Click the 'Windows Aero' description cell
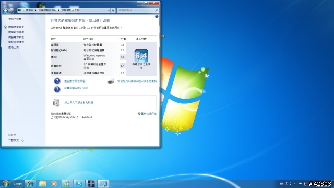The width and height of the screenshot is (334, 188). (94, 57)
